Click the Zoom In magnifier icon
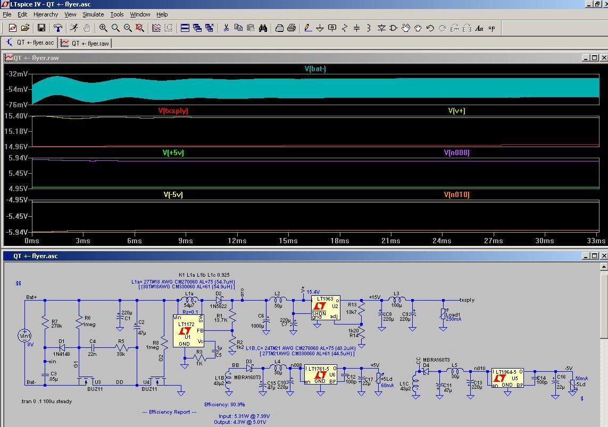The height and width of the screenshot is (427, 608). (103, 28)
